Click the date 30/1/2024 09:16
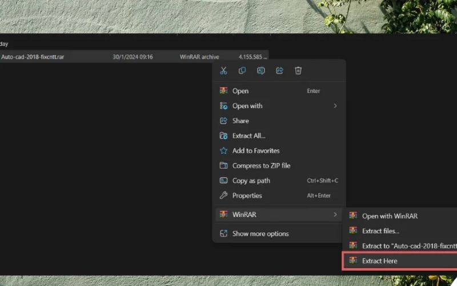Screen dimensions: 457x286 point(133,57)
